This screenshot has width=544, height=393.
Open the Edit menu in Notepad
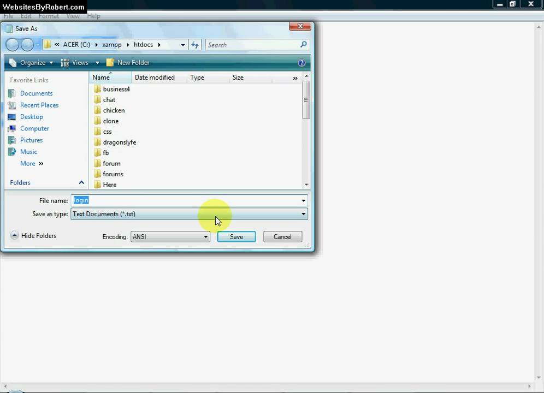pos(26,16)
